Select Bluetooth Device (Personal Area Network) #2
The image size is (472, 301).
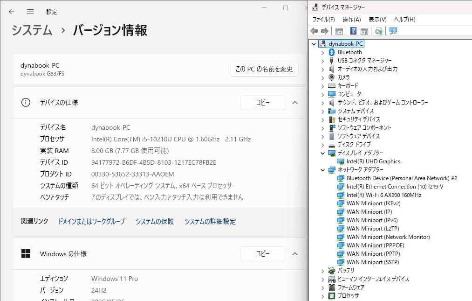point(402,178)
